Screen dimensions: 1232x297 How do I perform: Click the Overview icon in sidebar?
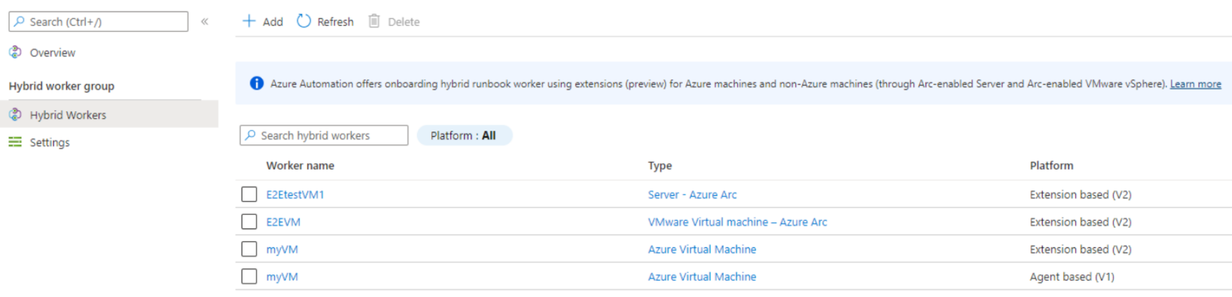(15, 52)
